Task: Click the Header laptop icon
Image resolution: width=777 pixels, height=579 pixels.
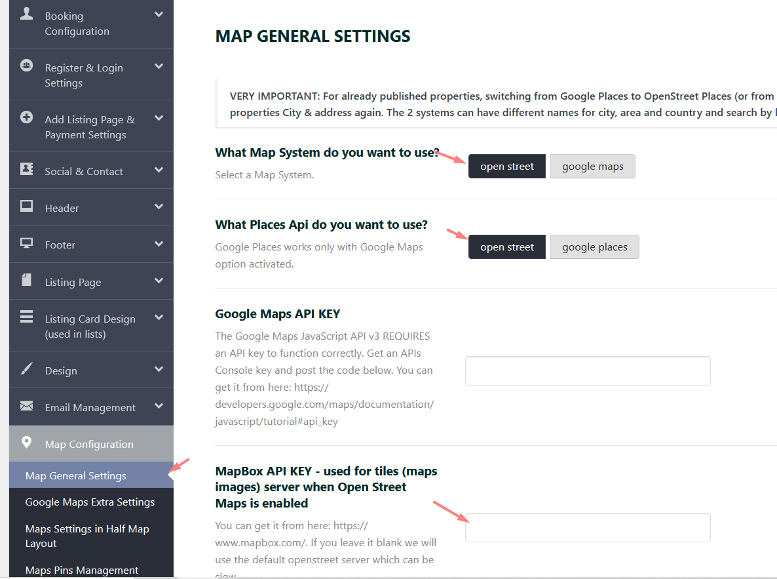Action: (x=26, y=206)
